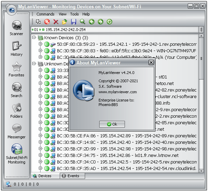Click the device list scroll up arrow
This screenshot has width=208, height=191.
tap(201, 36)
